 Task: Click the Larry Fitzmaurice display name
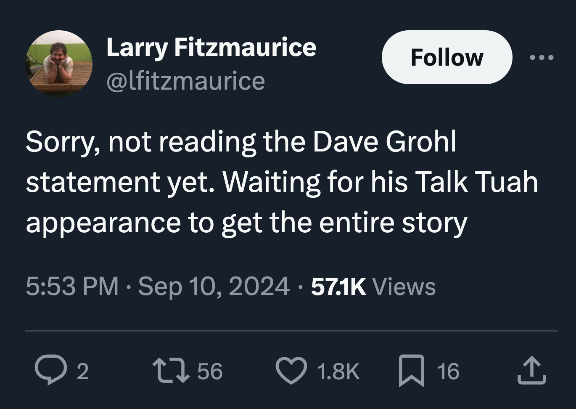point(211,47)
